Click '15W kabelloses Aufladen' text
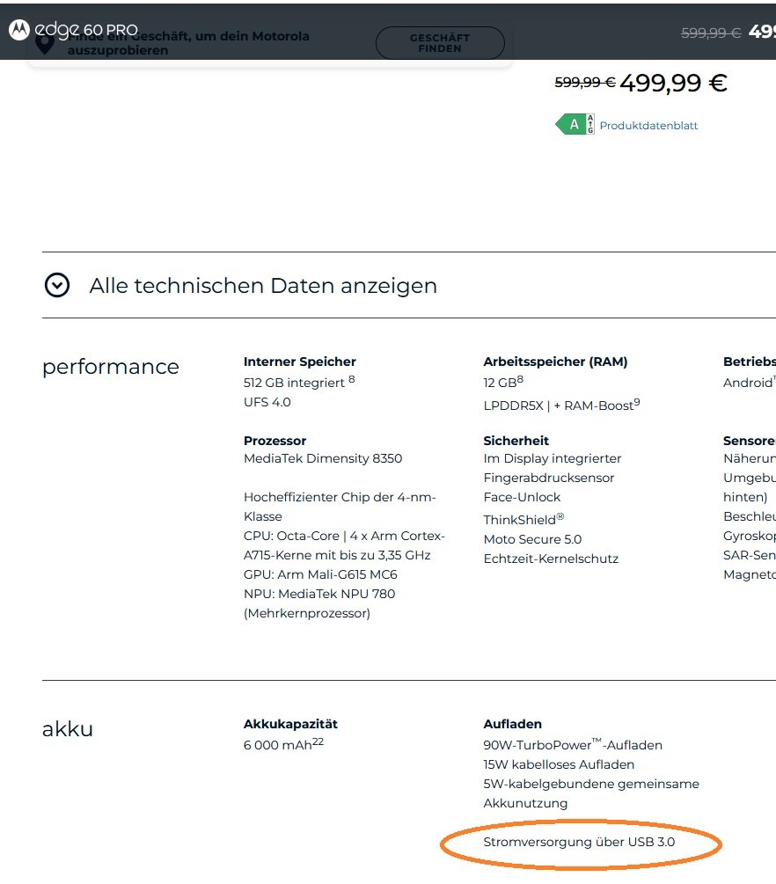The height and width of the screenshot is (884, 776). pyautogui.click(x=559, y=764)
